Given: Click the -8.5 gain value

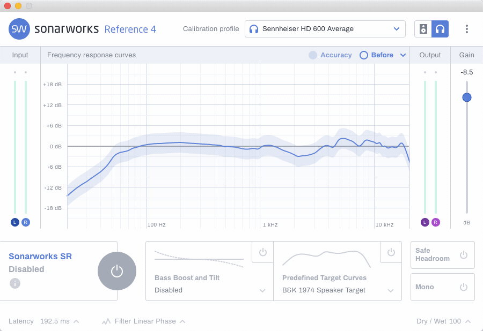Looking at the screenshot, I should tap(467, 72).
